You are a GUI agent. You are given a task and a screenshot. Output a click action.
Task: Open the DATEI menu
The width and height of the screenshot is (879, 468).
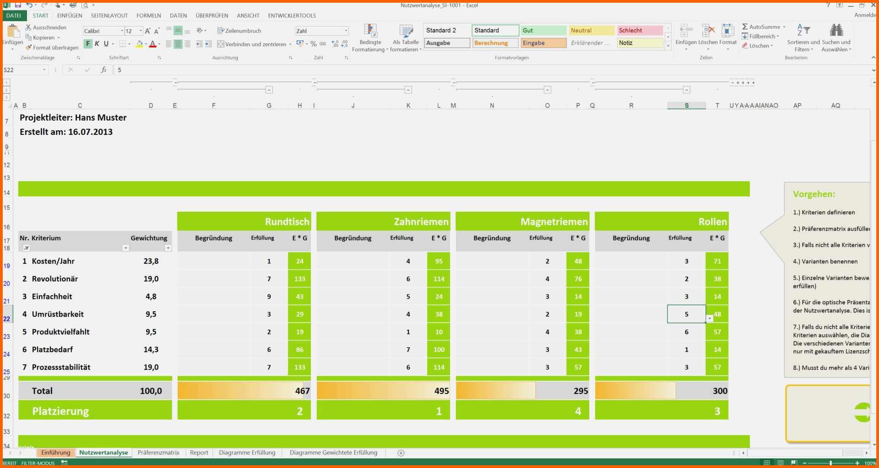tap(14, 16)
